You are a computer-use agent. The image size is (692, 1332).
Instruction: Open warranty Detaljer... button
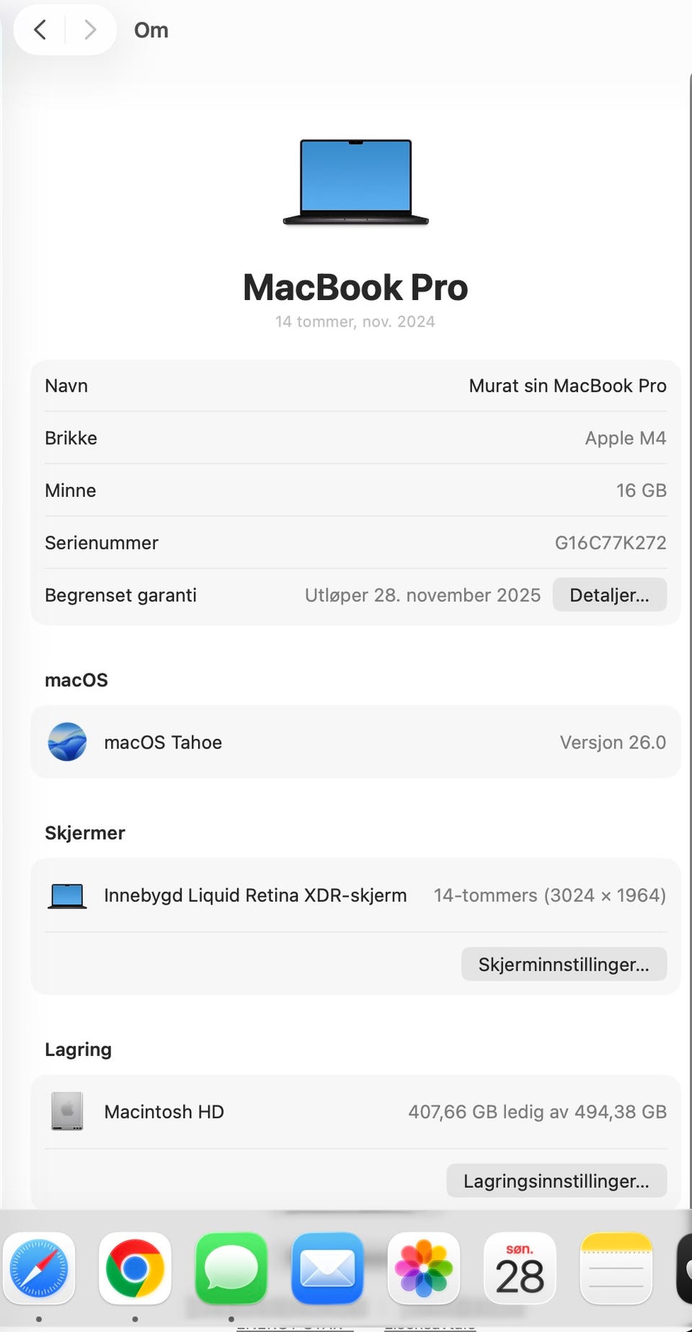tap(609, 595)
